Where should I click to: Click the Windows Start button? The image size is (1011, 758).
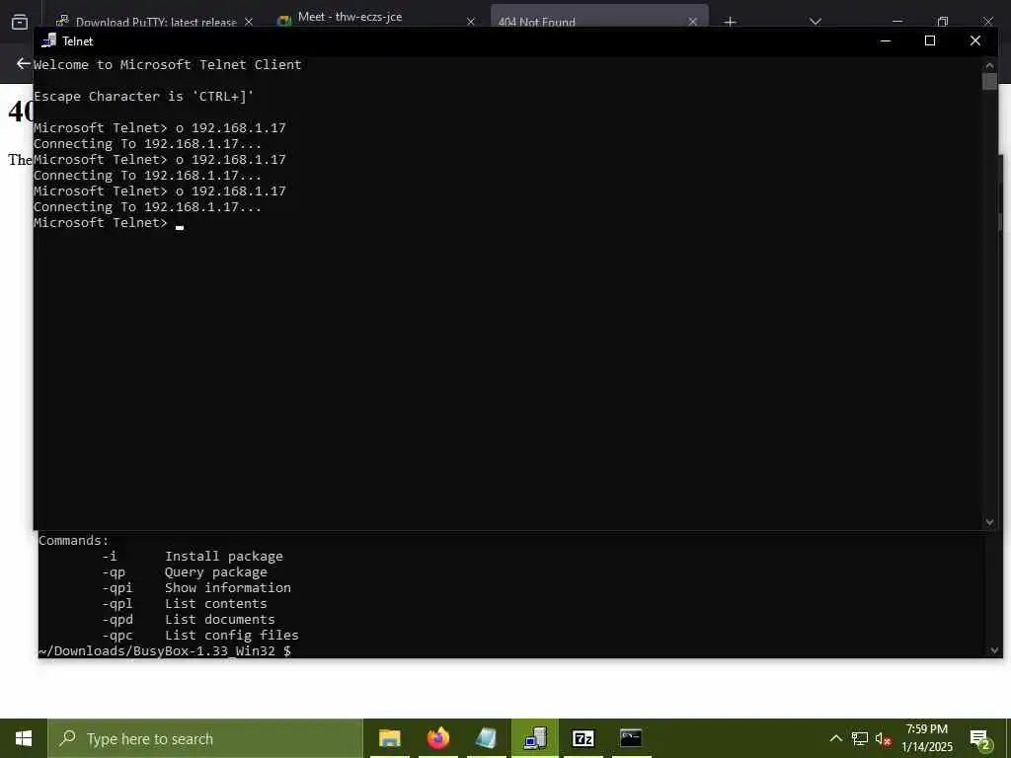coord(24,738)
